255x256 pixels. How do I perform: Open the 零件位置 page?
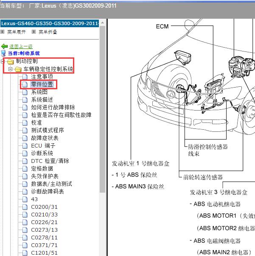[x=42, y=84]
